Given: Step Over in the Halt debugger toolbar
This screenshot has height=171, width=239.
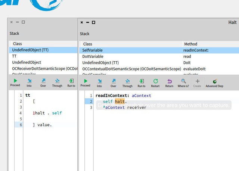Looking at the screenshot, I should pyautogui.click(x=113, y=83).
